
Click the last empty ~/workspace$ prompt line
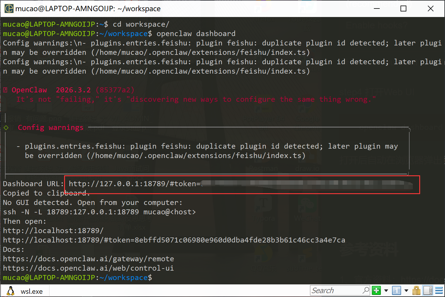[78, 278]
